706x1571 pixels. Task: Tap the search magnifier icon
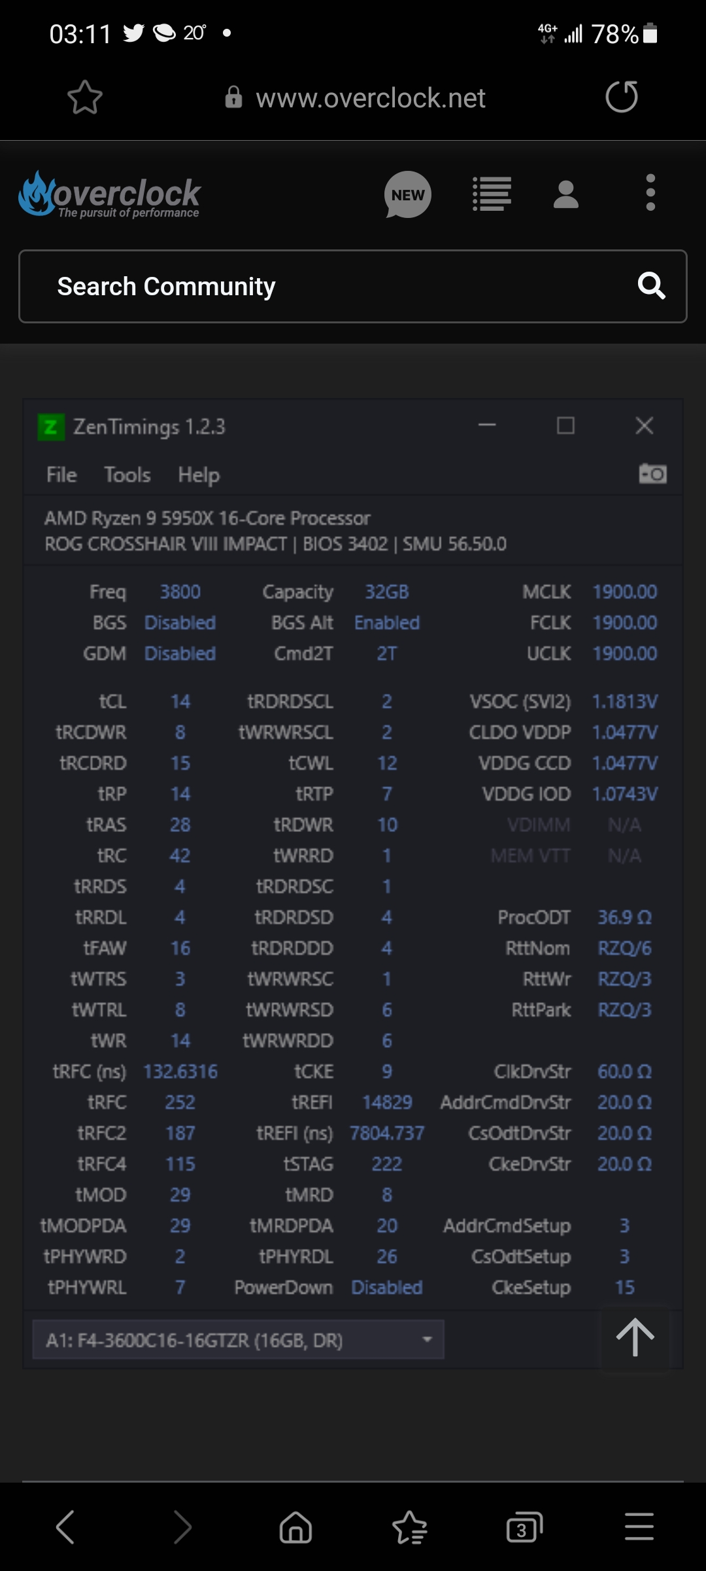[x=652, y=286]
